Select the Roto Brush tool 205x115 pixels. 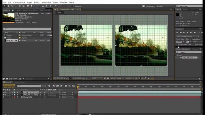tap(51, 6)
